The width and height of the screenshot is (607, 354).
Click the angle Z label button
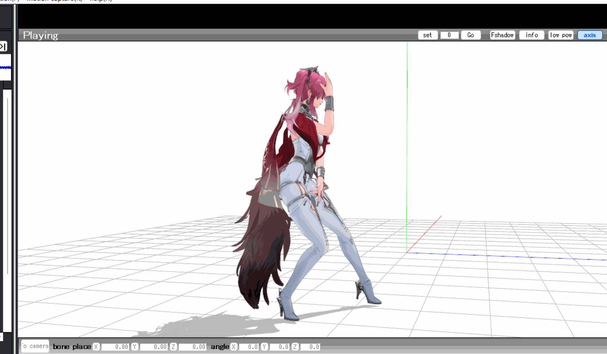coord(295,347)
